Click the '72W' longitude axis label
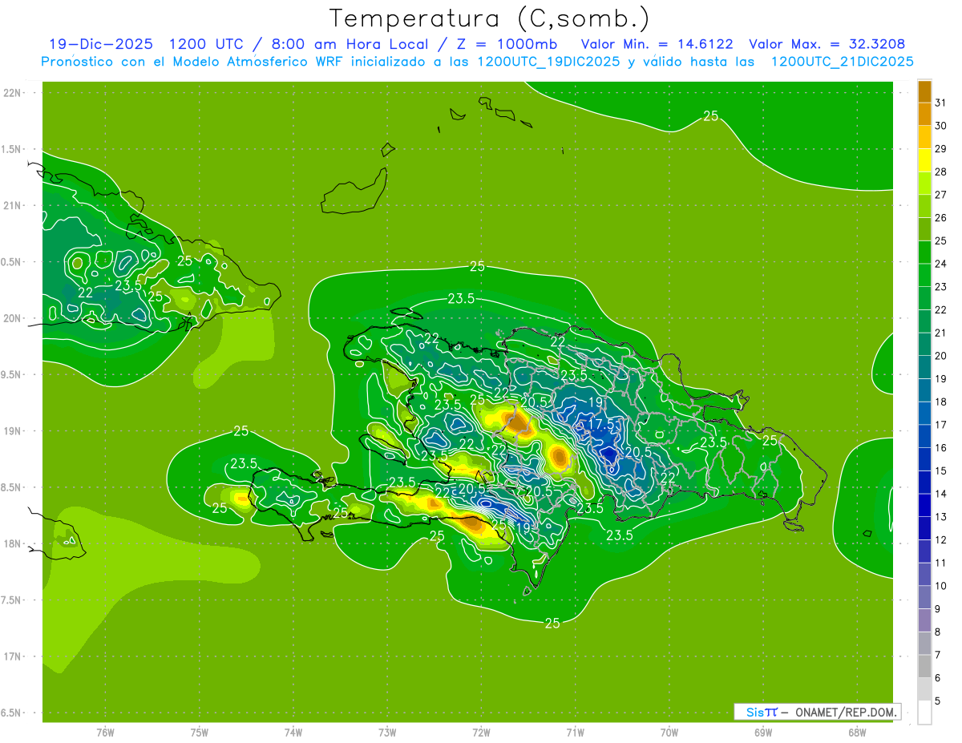 tap(481, 732)
